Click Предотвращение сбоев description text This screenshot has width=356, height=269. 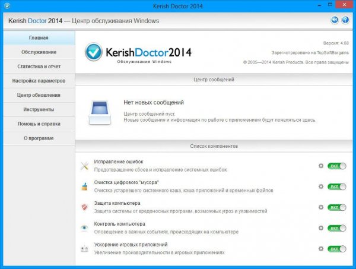(x=161, y=170)
